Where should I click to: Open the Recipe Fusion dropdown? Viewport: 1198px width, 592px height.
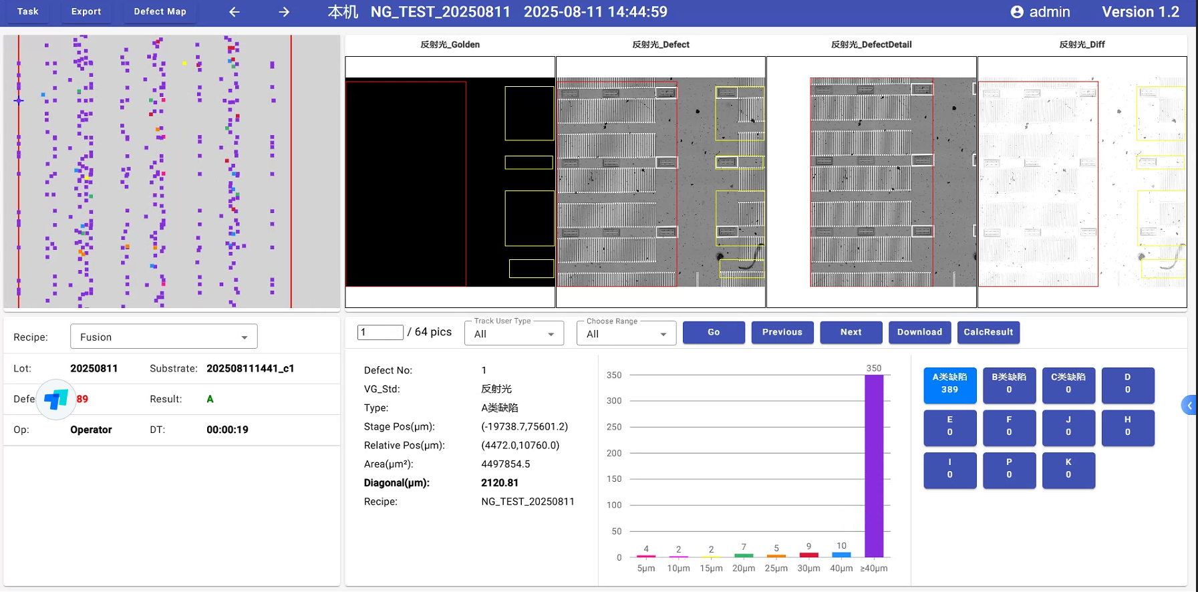coord(164,337)
